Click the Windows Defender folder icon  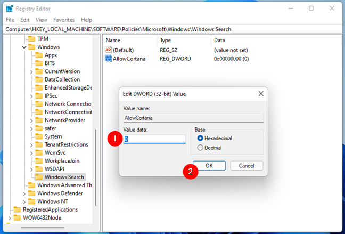(x=32, y=193)
